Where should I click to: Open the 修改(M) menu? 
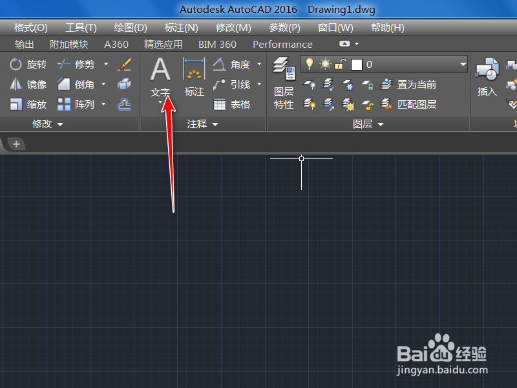(x=233, y=28)
